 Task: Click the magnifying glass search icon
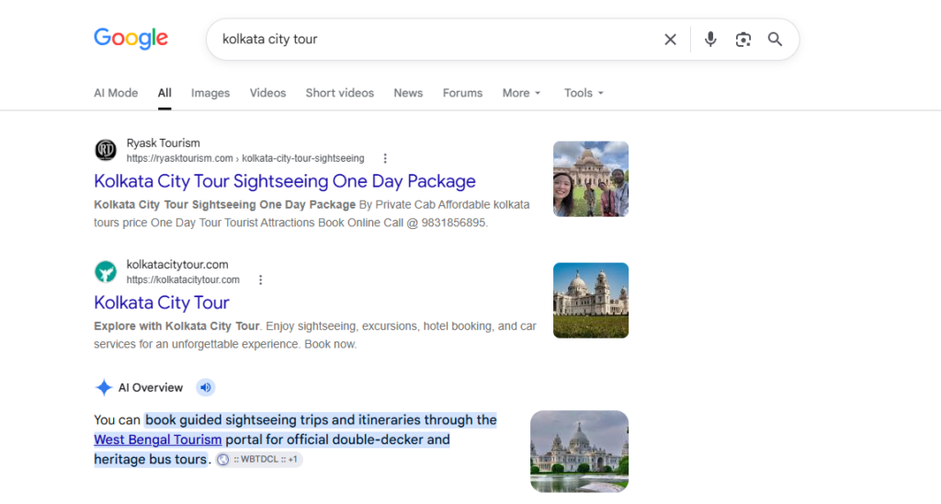coord(776,40)
